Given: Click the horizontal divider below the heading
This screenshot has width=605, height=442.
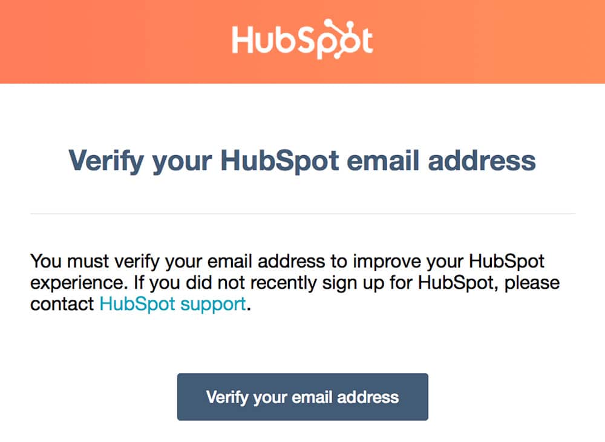Looking at the screenshot, I should click(302, 213).
